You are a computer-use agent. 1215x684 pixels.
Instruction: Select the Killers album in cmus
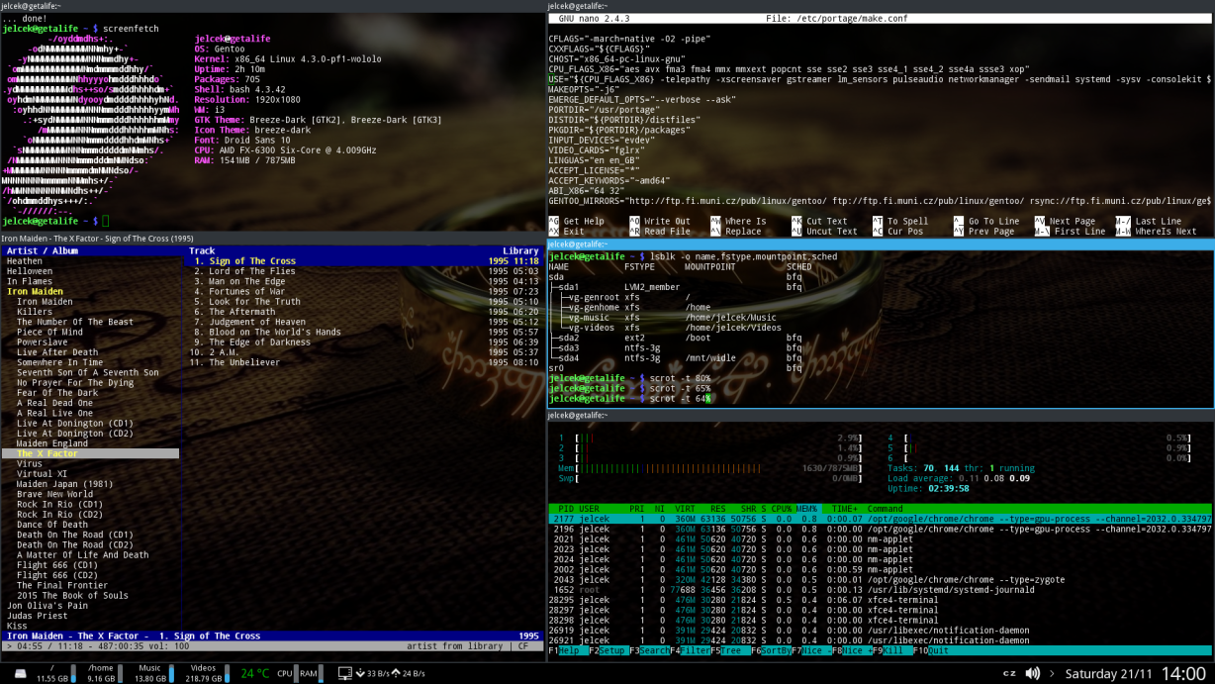click(x=35, y=312)
